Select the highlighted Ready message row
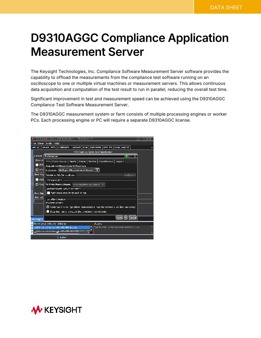The image size is (261, 338). point(62,227)
